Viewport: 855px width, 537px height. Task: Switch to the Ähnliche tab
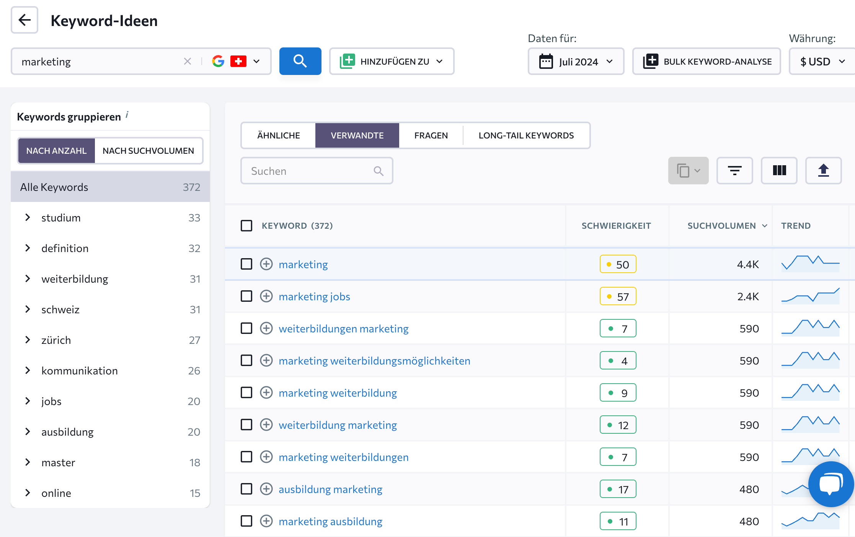[x=279, y=135]
